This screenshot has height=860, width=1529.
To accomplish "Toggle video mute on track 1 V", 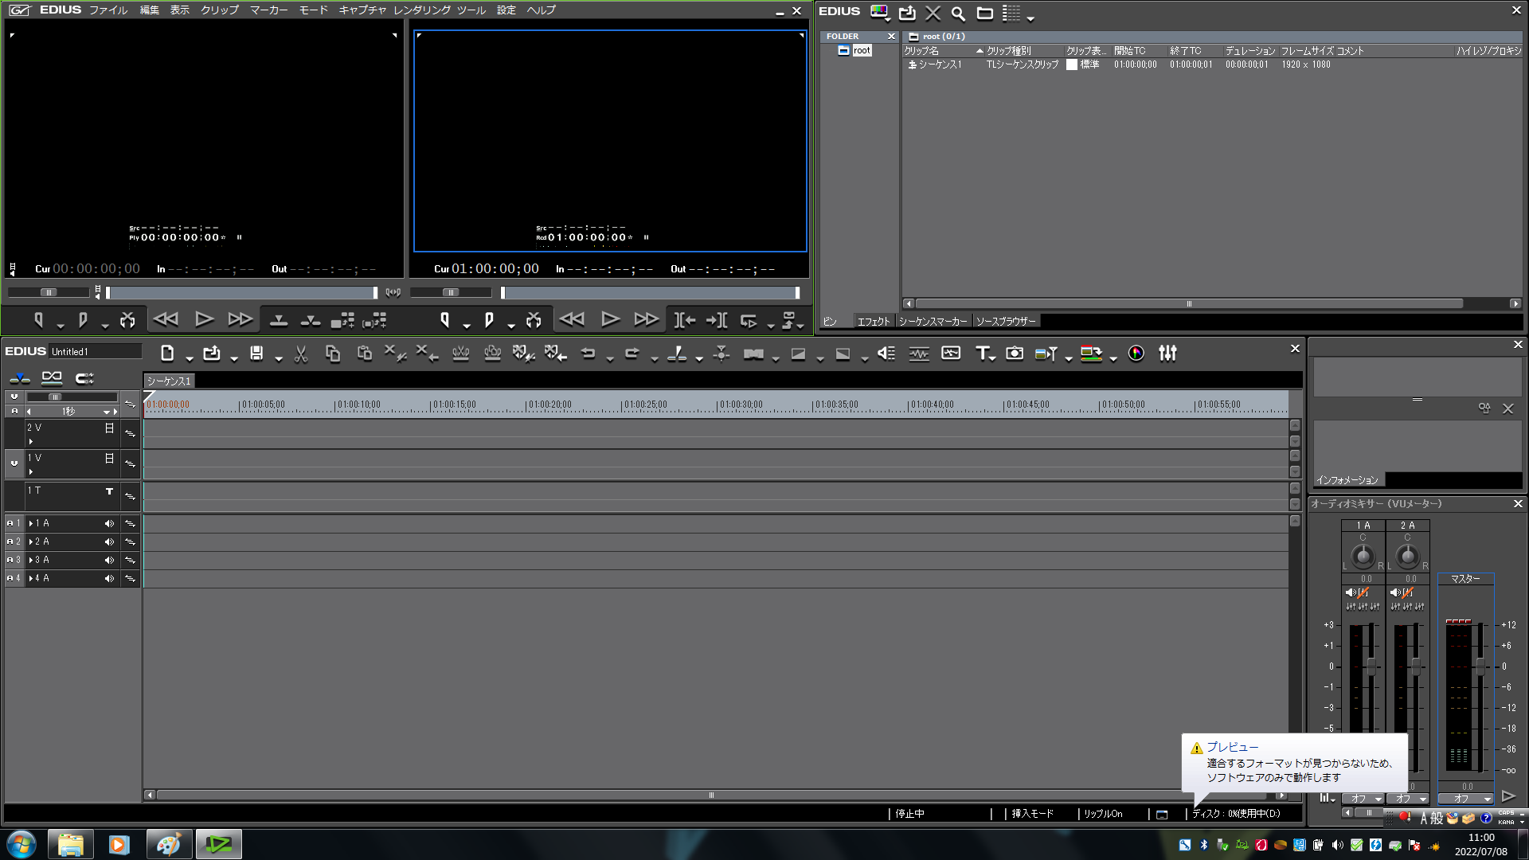I will point(109,459).
